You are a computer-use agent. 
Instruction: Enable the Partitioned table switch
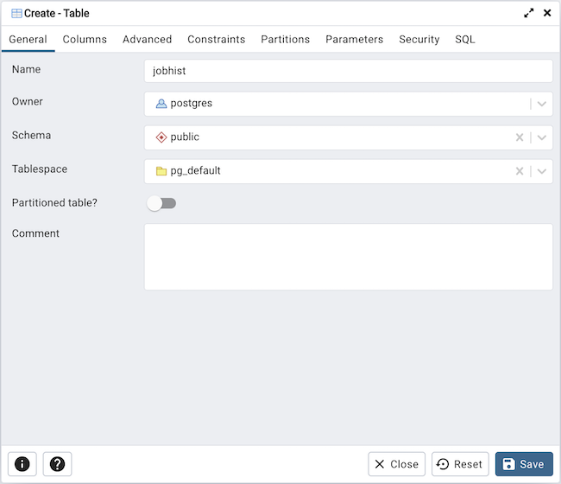click(x=161, y=203)
